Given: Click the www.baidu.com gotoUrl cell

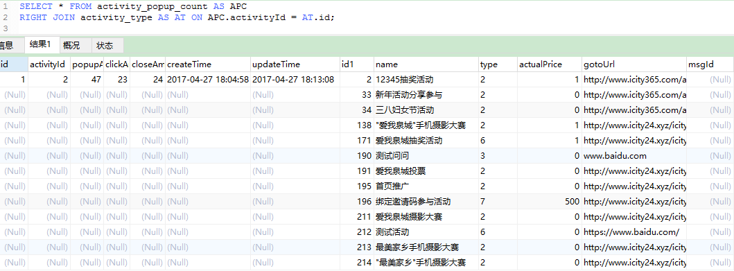Looking at the screenshot, I should click(x=633, y=156).
